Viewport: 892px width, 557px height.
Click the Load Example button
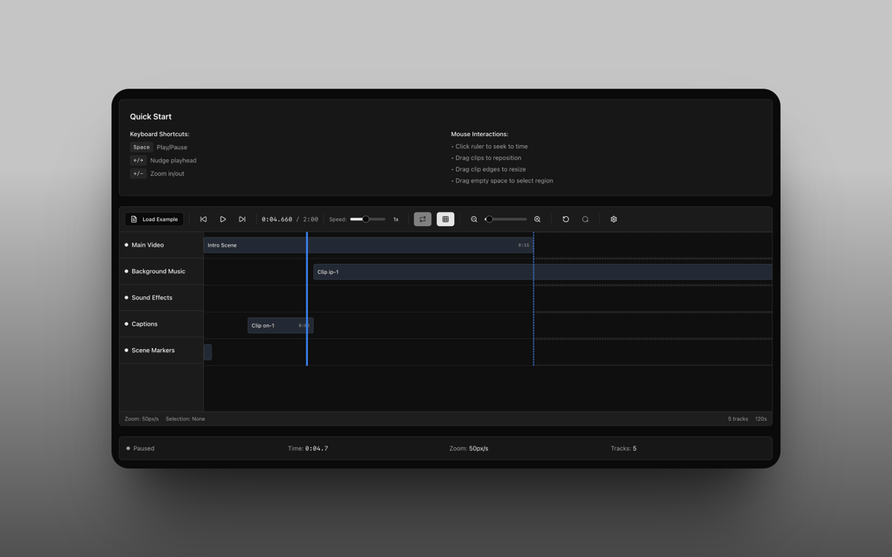pyautogui.click(x=154, y=219)
